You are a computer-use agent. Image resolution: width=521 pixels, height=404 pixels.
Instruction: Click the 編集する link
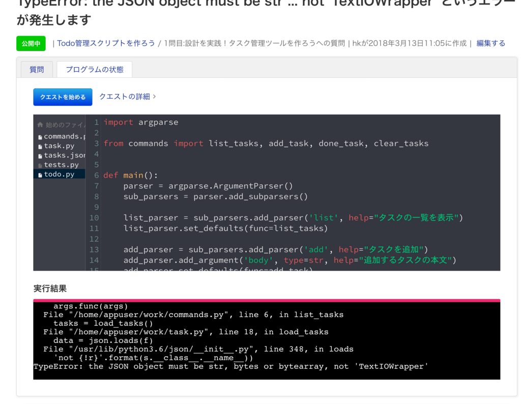(x=491, y=43)
